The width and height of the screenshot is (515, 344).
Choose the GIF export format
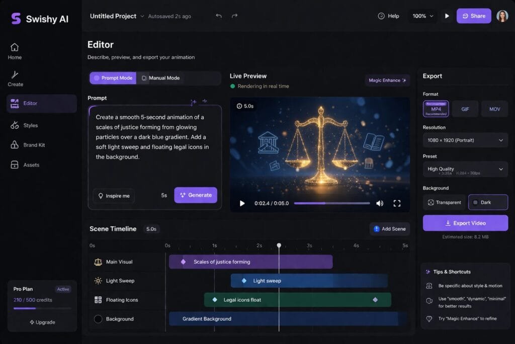465,109
